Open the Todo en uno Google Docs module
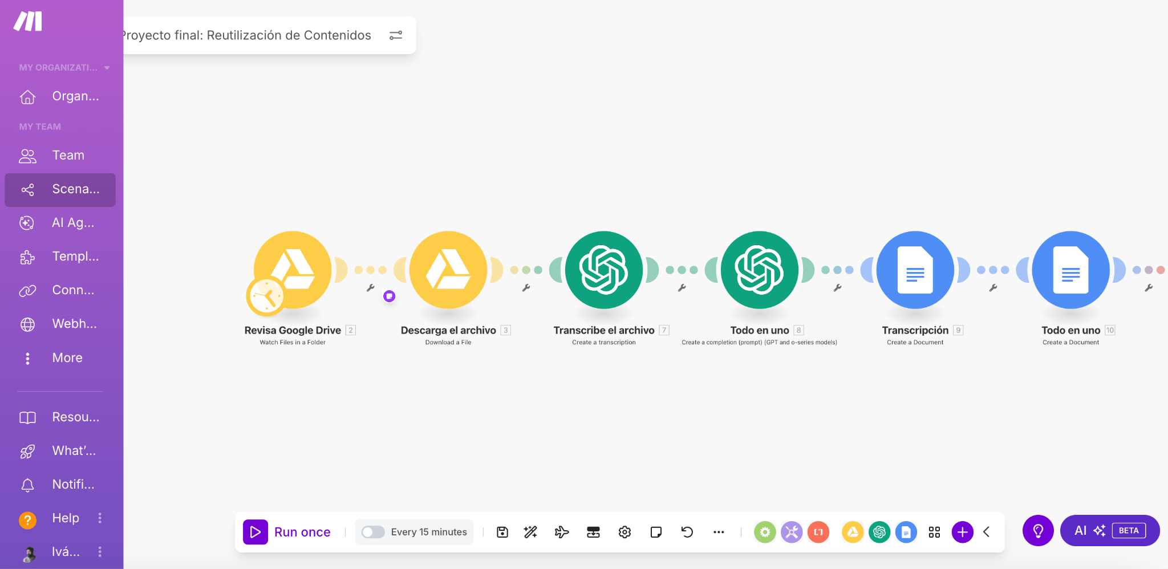 tap(1071, 270)
